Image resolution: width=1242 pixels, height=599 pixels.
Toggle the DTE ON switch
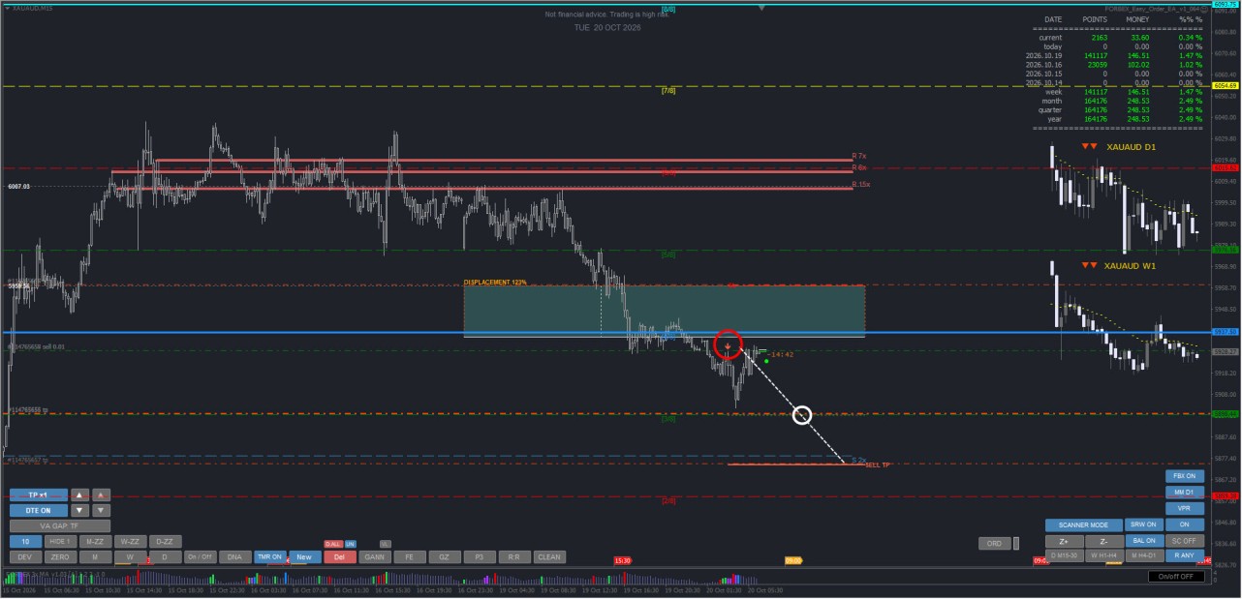pyautogui.click(x=39, y=510)
